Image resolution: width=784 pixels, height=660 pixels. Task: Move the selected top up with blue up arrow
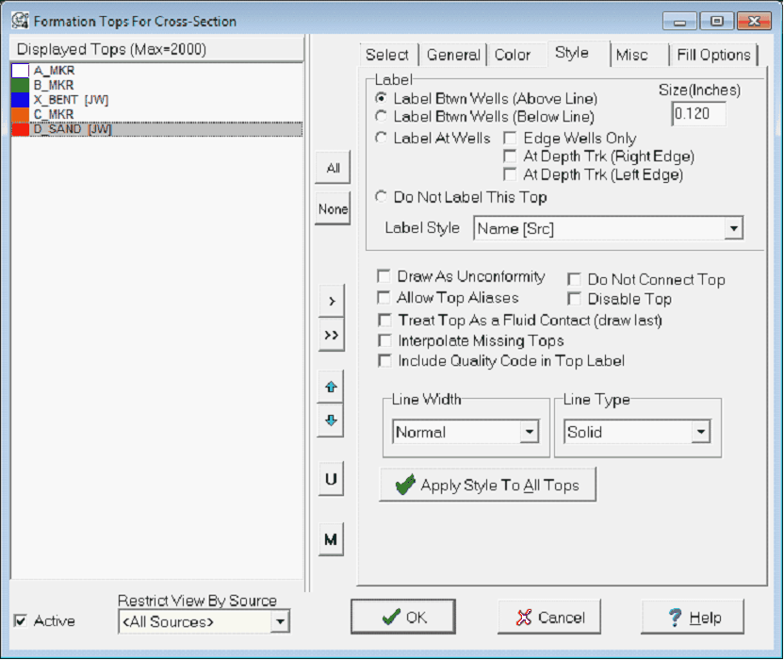pyautogui.click(x=332, y=388)
